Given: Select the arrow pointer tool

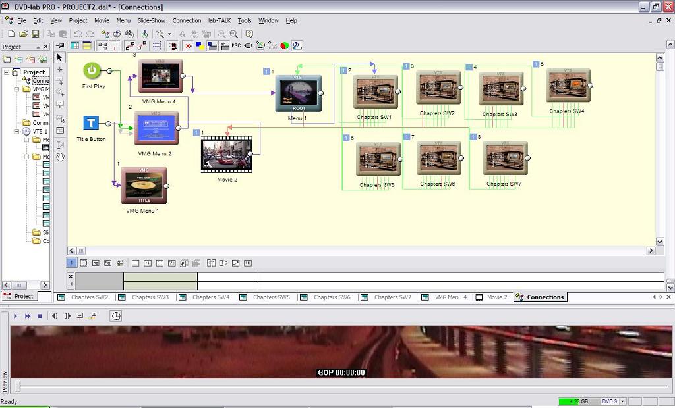Looking at the screenshot, I should point(60,58).
